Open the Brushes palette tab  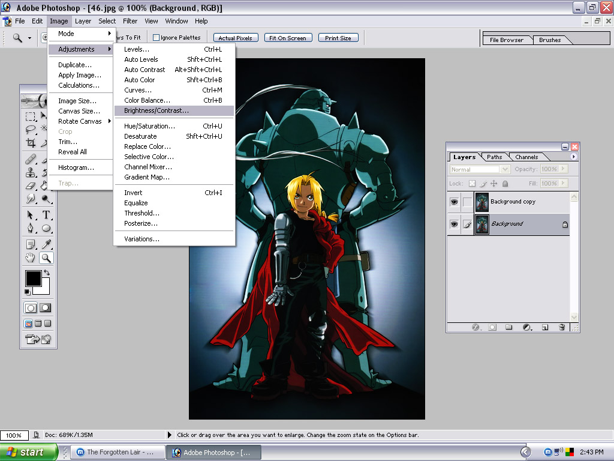coord(550,40)
